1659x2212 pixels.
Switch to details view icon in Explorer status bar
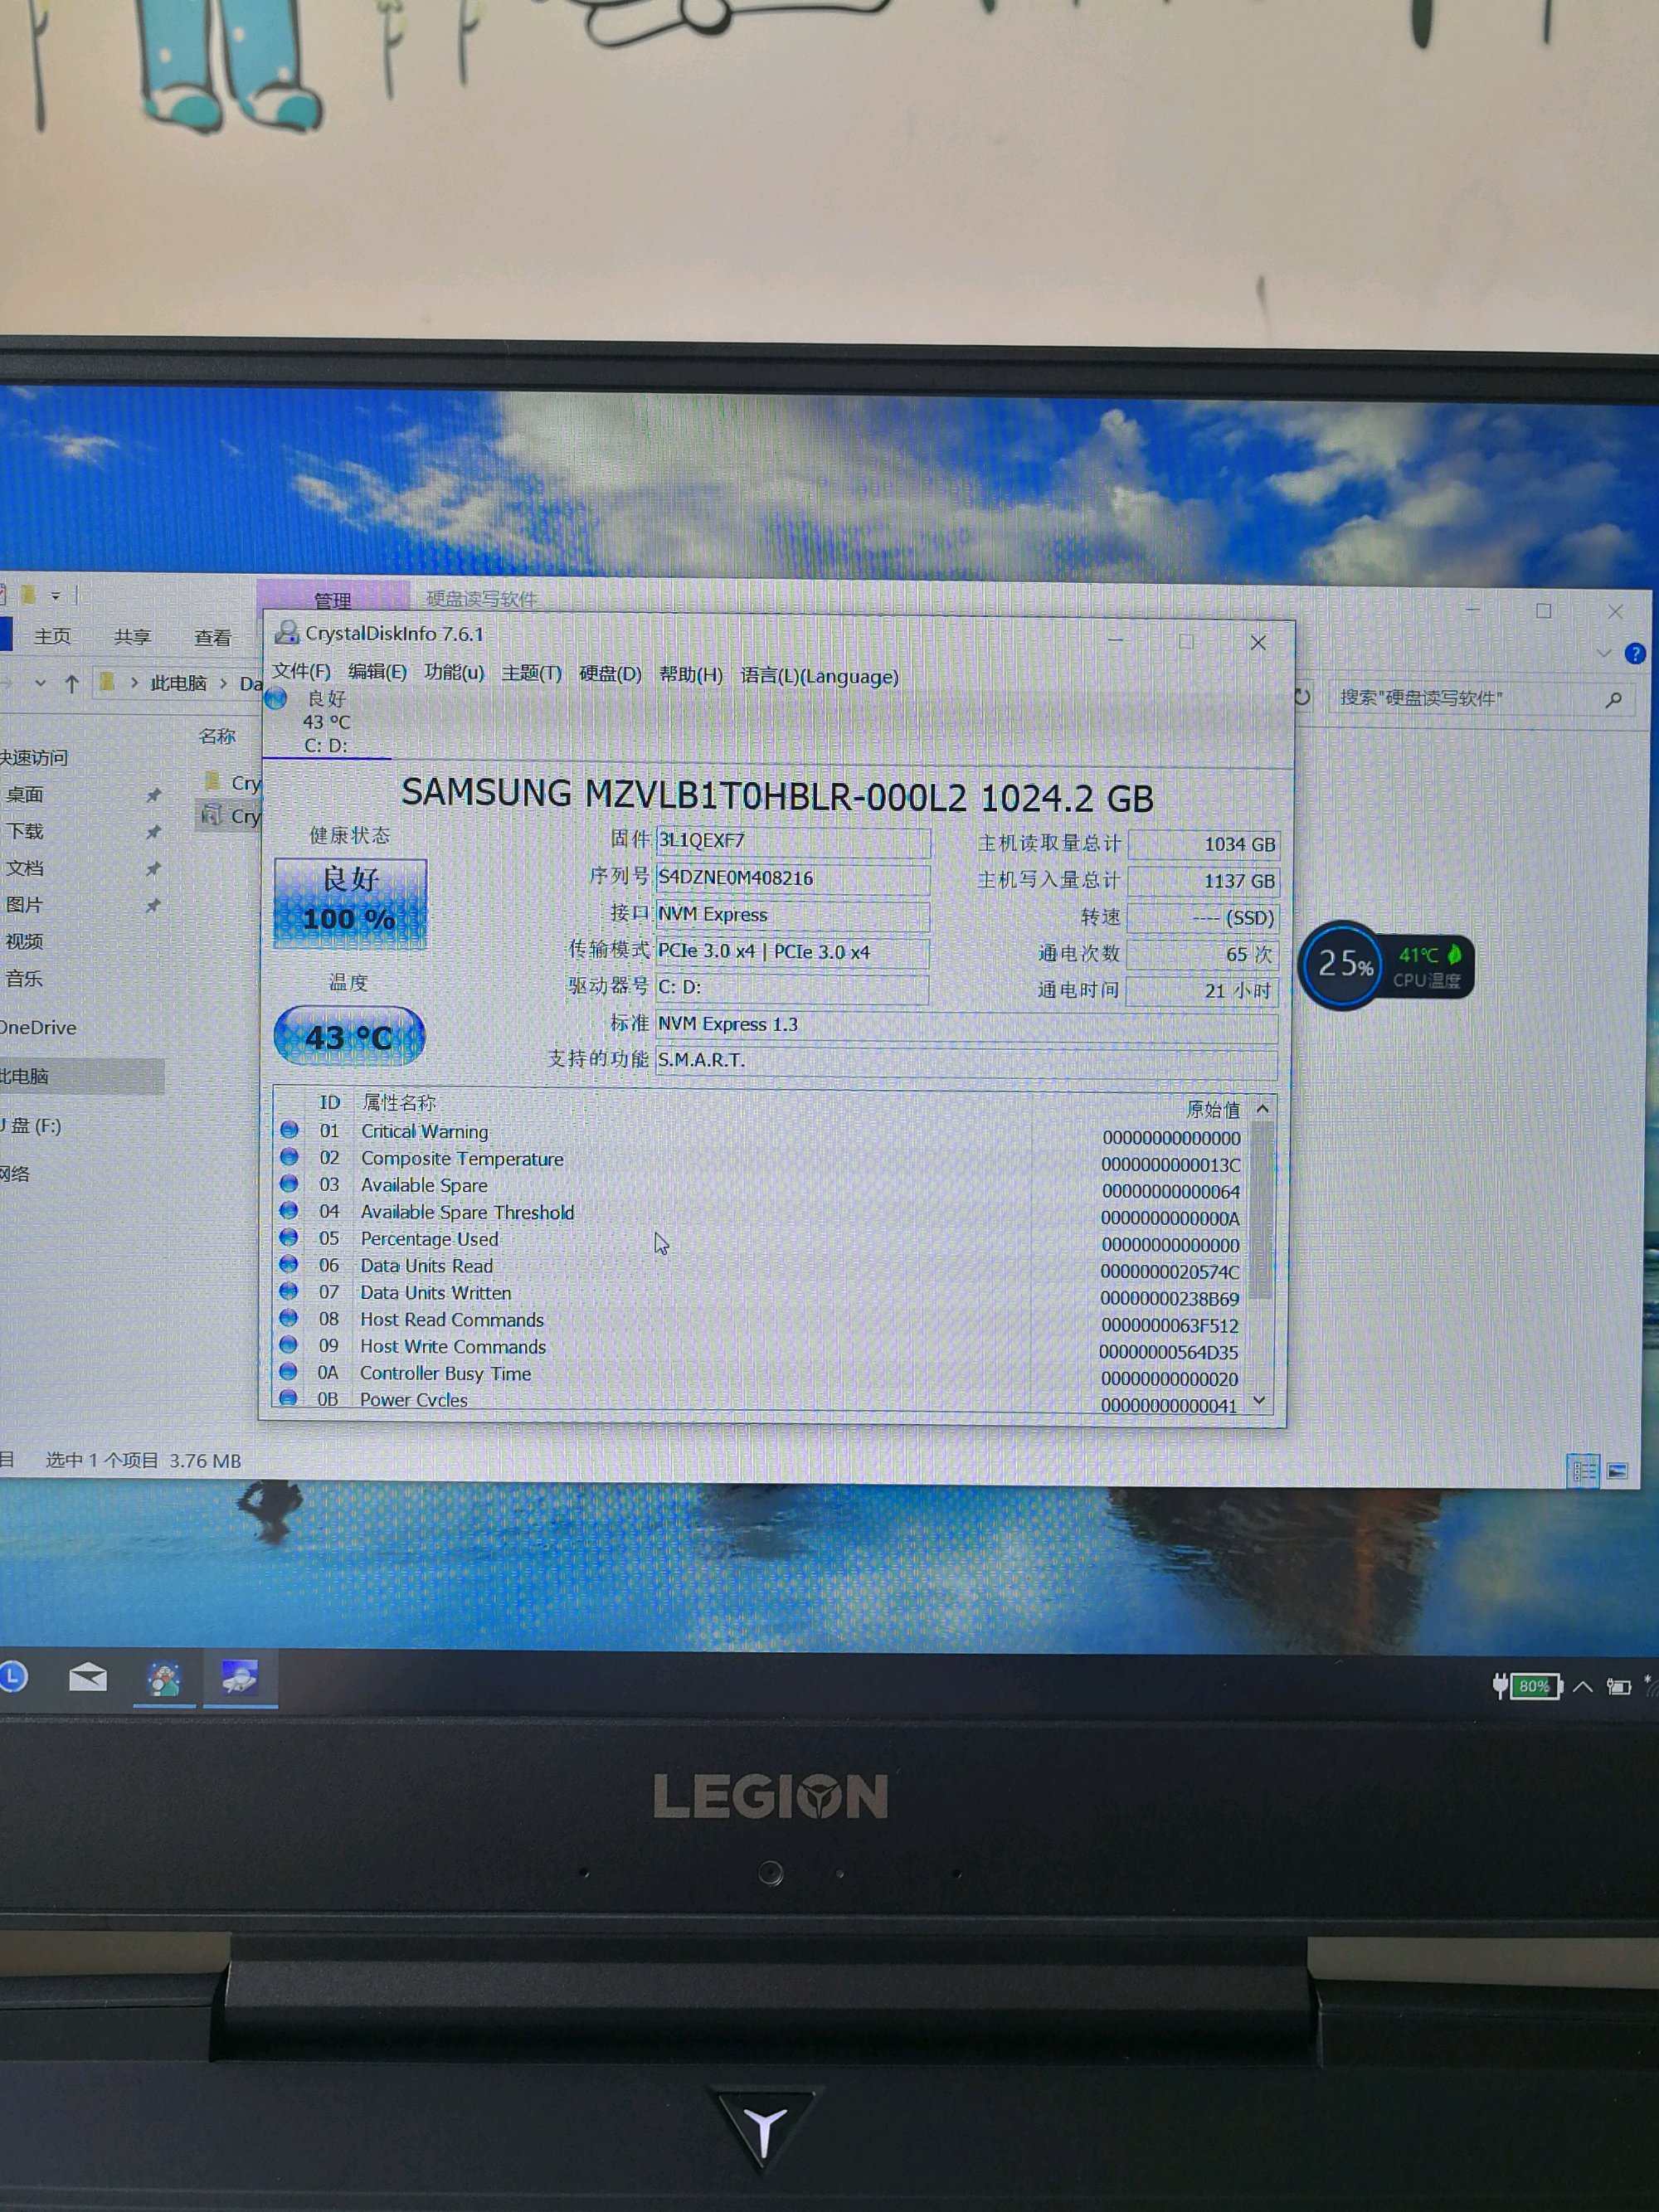[x=1584, y=1470]
